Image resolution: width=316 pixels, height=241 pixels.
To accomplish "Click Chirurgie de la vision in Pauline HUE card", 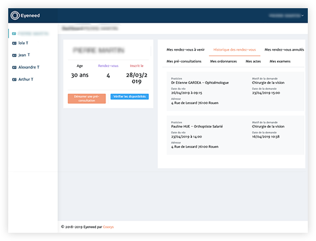I will click(268, 126).
